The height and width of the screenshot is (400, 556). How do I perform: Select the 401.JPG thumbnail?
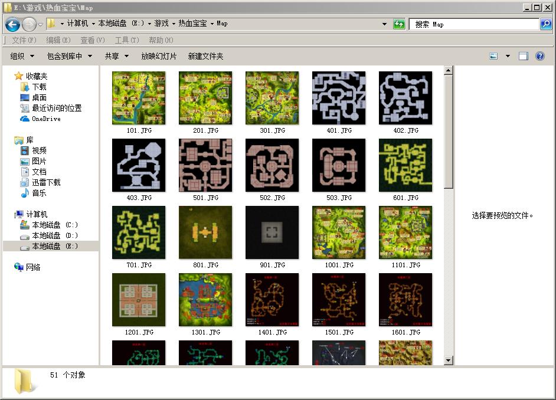pyautogui.click(x=339, y=98)
